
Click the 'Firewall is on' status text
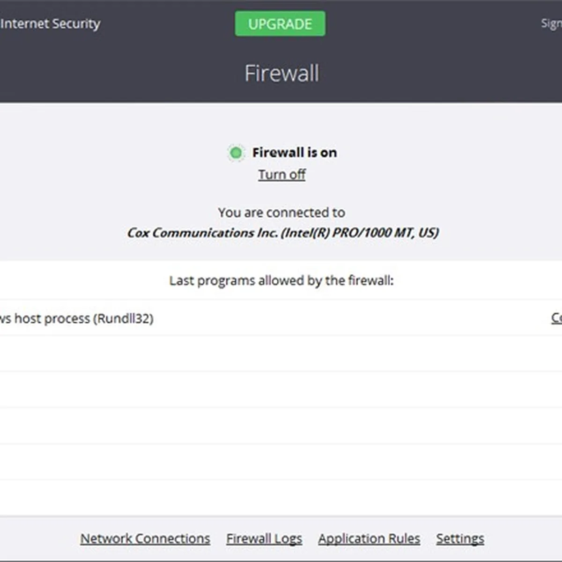pos(295,153)
